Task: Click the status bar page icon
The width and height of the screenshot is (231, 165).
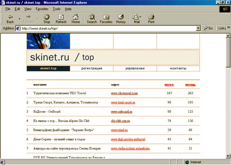Action: click(x=3, y=162)
